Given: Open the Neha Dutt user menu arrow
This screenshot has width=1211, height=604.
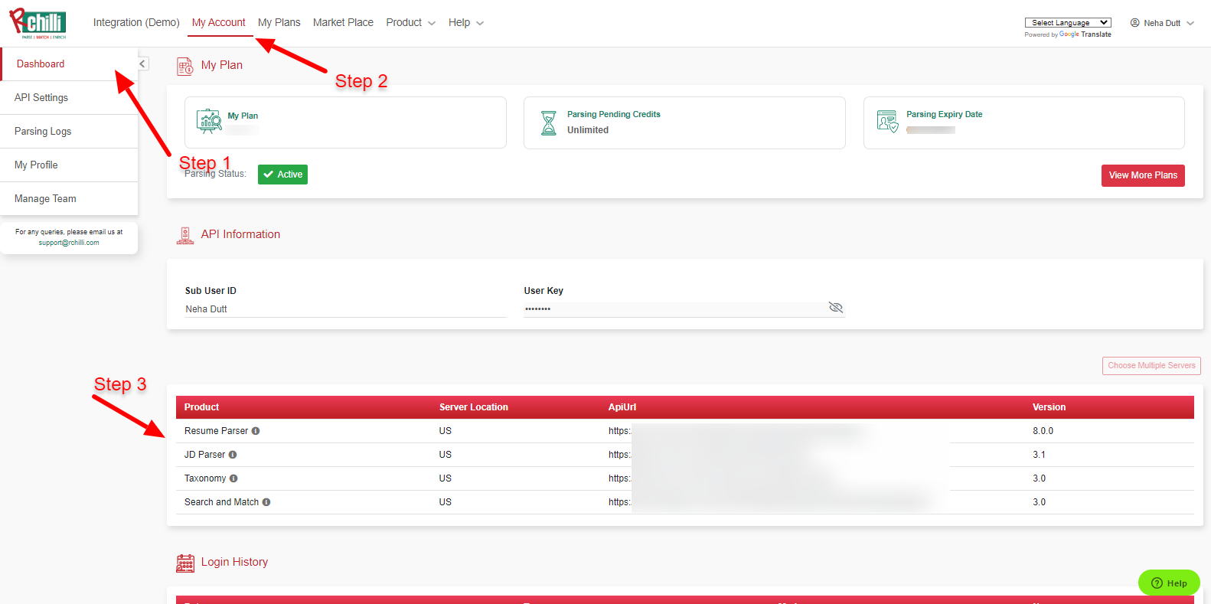Looking at the screenshot, I should click(1190, 23).
